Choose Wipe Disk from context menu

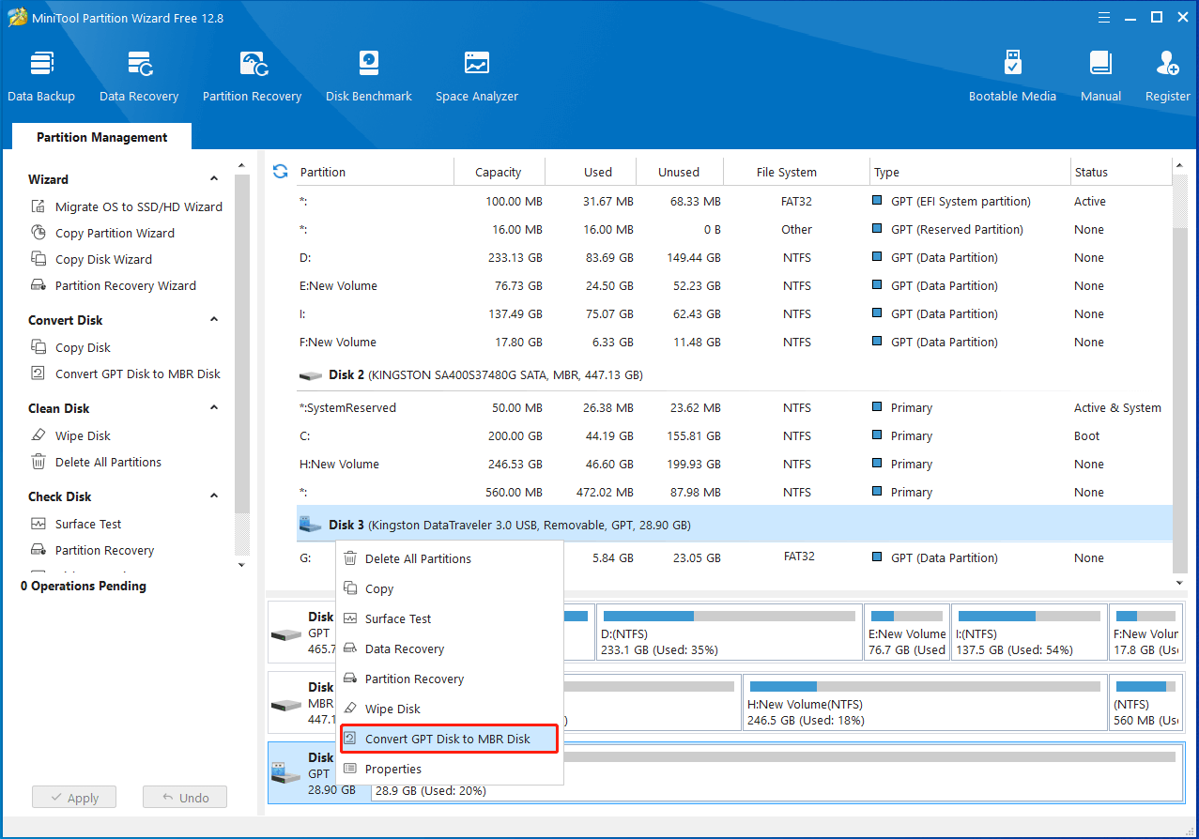coord(450,709)
